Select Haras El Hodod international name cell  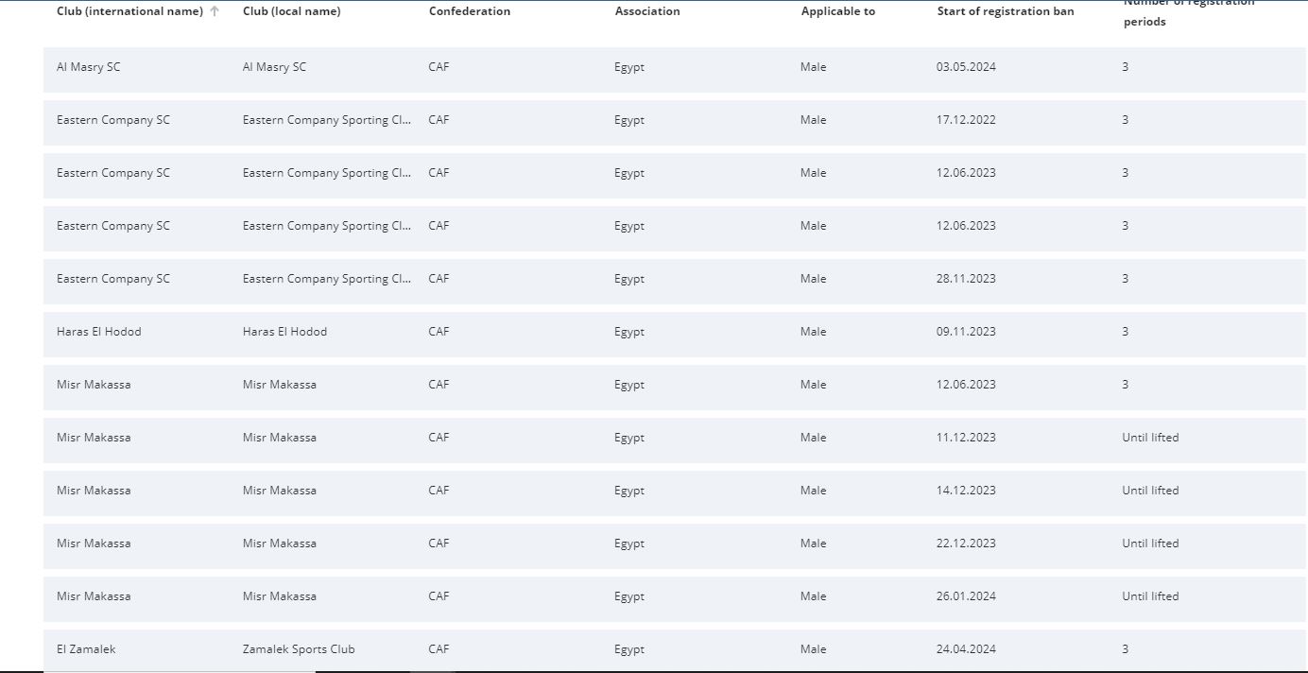point(99,332)
